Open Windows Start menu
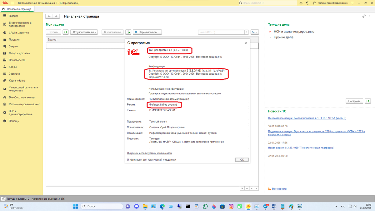 tap(75, 206)
